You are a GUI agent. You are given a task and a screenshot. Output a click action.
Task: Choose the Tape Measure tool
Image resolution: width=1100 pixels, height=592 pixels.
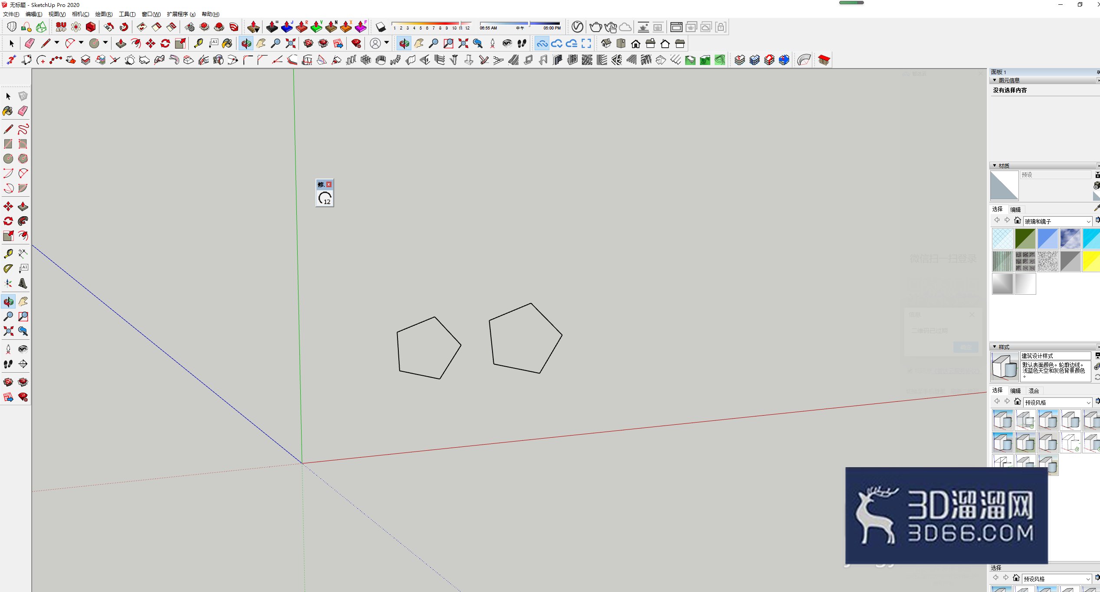tap(8, 254)
